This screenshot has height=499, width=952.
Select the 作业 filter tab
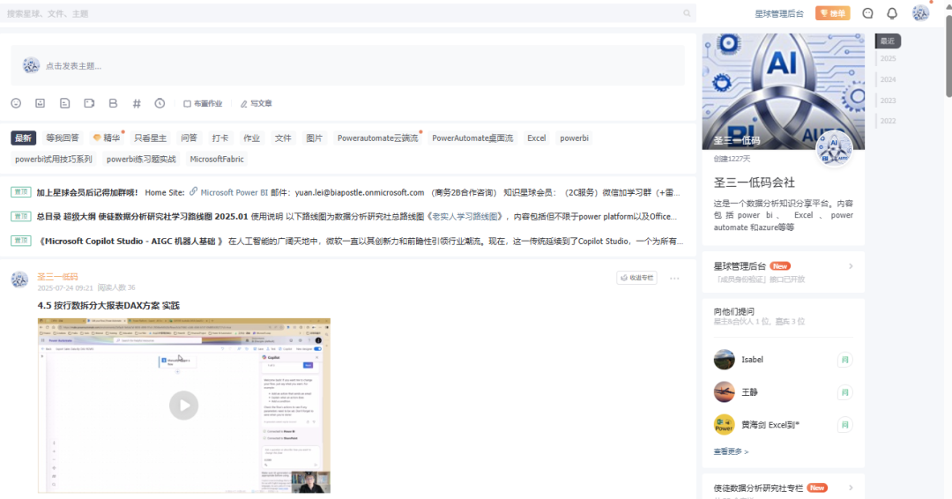coord(251,138)
